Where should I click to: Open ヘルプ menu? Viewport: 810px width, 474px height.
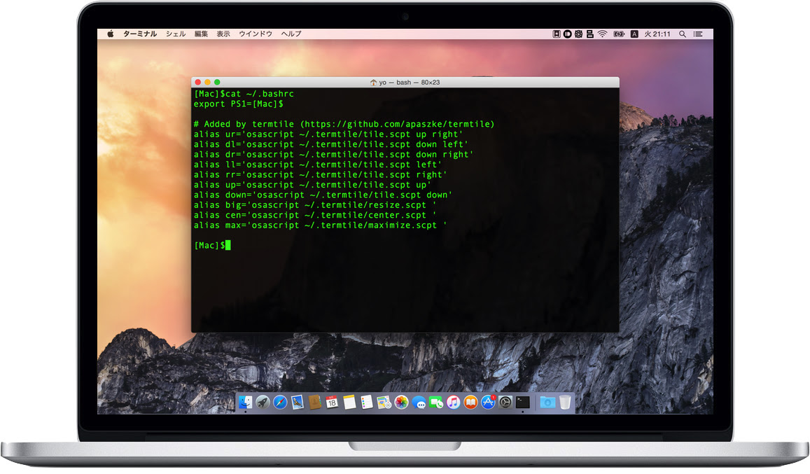291,34
